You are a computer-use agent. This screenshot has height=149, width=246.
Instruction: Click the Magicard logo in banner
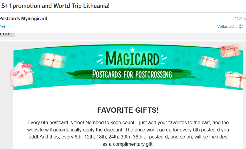[132, 59]
